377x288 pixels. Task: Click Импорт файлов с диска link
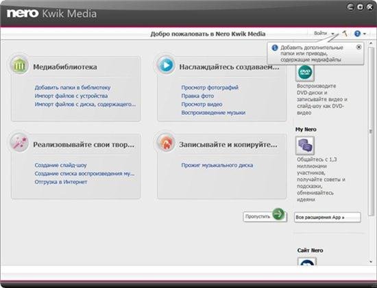(86, 104)
